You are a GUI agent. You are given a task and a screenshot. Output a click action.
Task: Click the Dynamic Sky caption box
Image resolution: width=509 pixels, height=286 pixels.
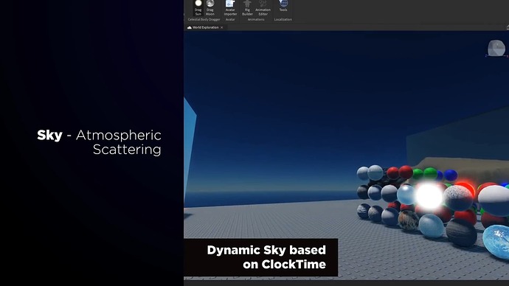click(261, 257)
